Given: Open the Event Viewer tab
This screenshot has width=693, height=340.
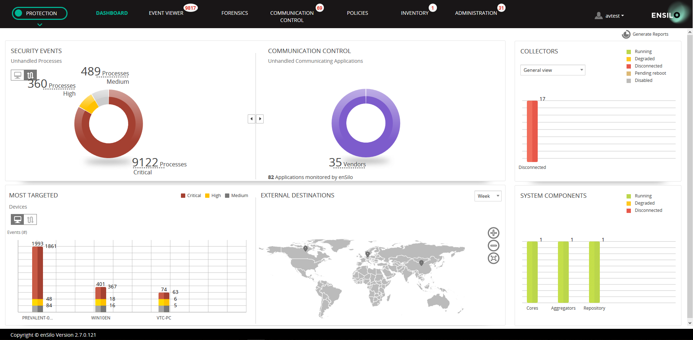Looking at the screenshot, I should (166, 13).
